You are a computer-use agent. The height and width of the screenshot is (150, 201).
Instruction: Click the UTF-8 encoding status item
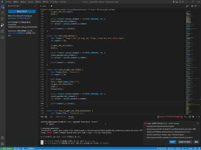pyautogui.click(x=178, y=148)
